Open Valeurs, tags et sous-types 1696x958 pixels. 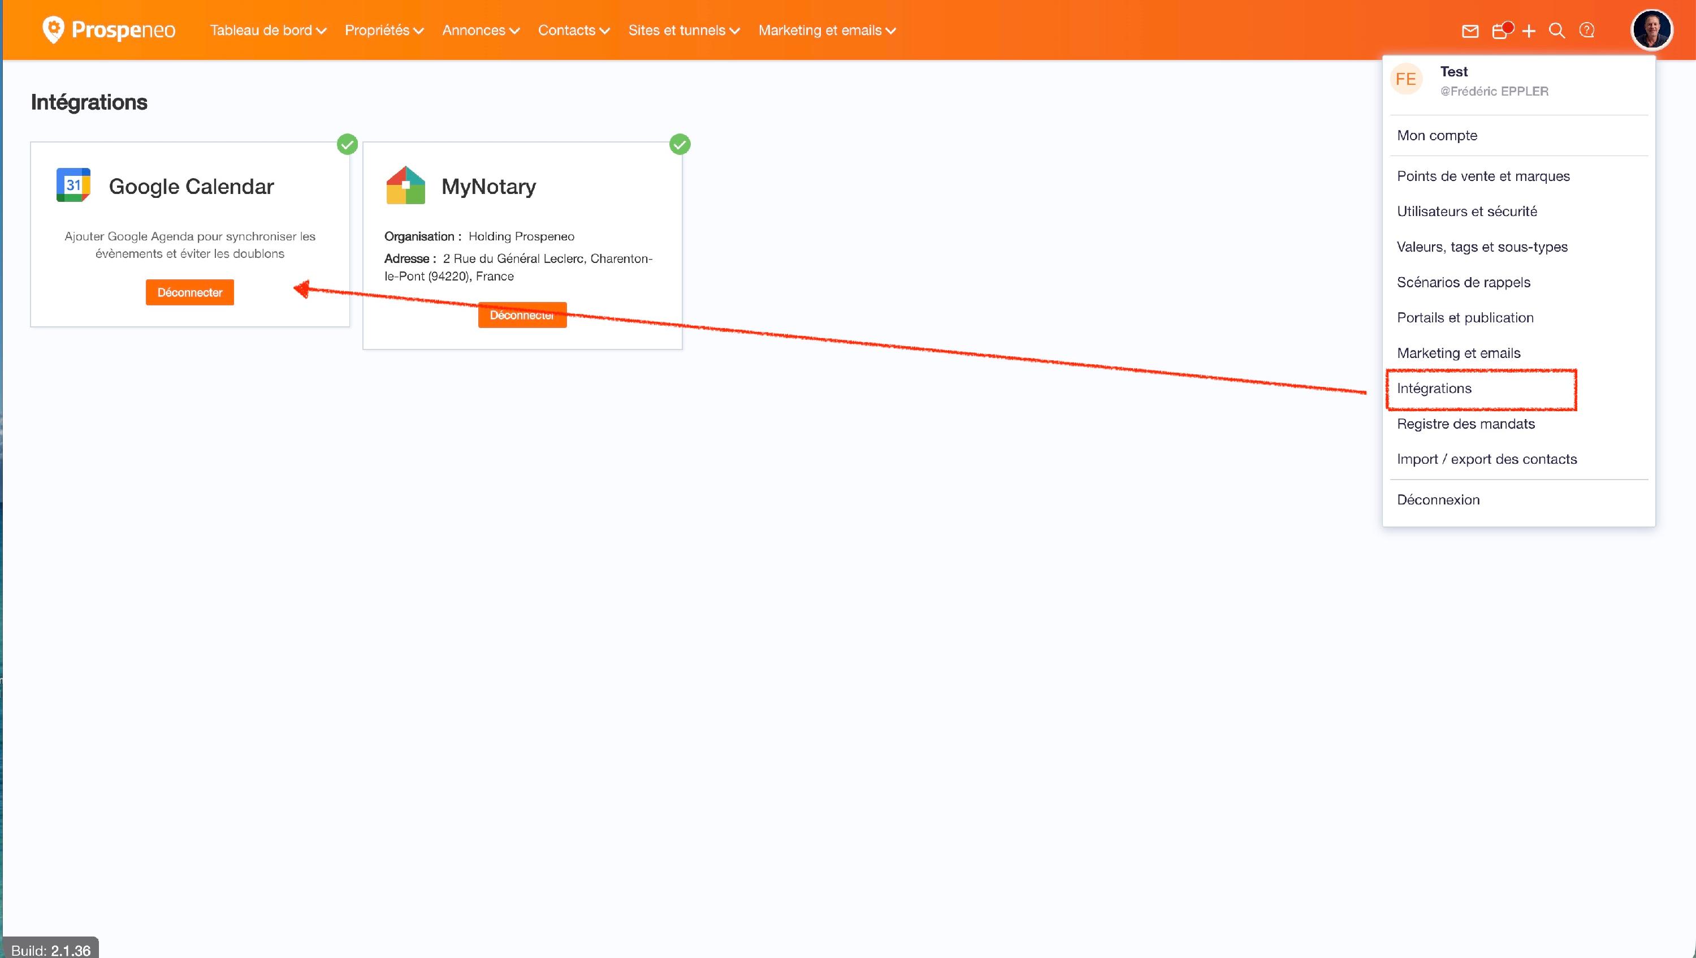[x=1482, y=247]
